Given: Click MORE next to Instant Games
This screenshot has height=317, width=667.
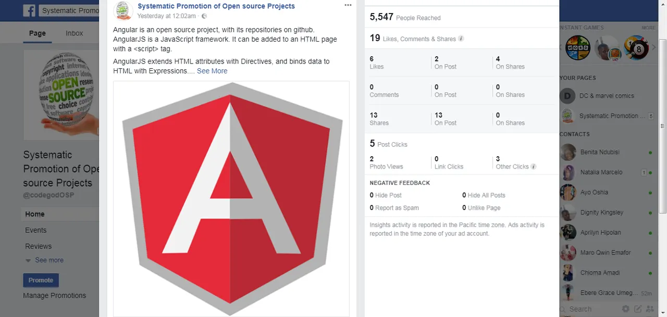Looking at the screenshot, I should tap(649, 28).
